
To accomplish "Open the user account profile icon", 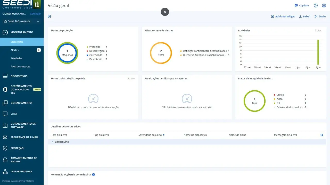I will [x=324, y=6].
